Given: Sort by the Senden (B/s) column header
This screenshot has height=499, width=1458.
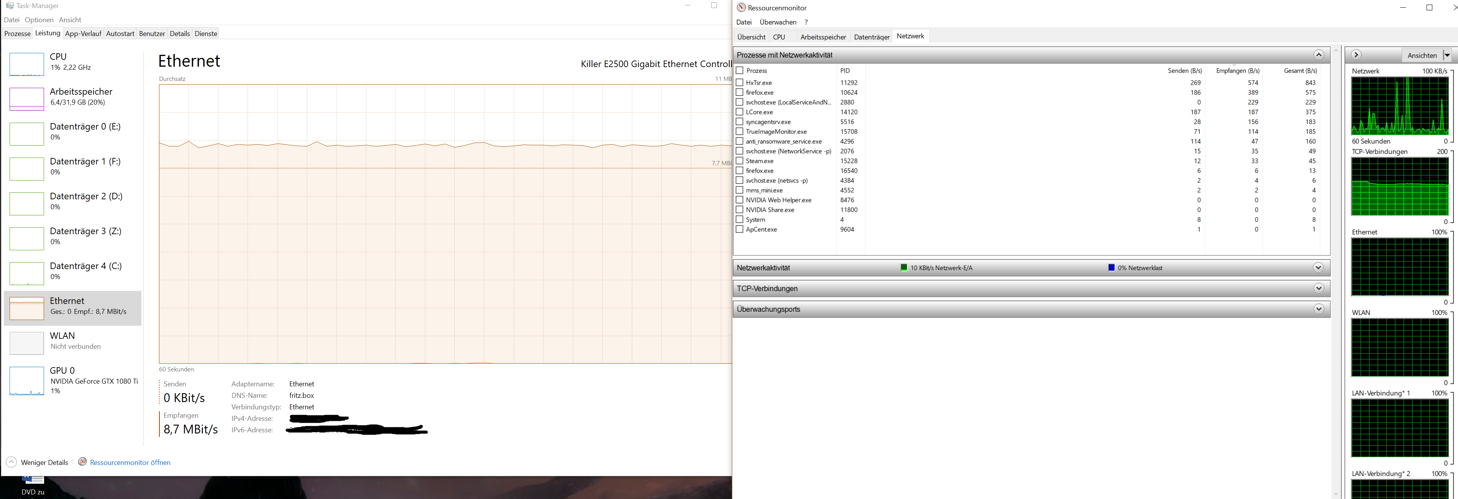Looking at the screenshot, I should 1185,71.
